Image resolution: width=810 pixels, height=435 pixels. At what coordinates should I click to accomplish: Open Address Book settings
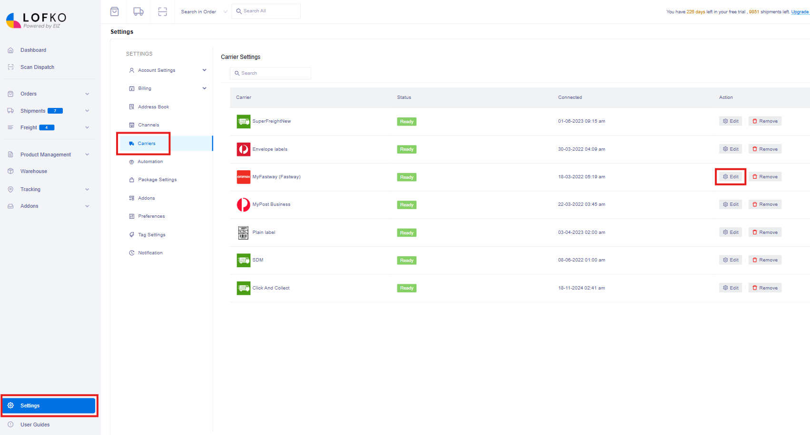(153, 106)
